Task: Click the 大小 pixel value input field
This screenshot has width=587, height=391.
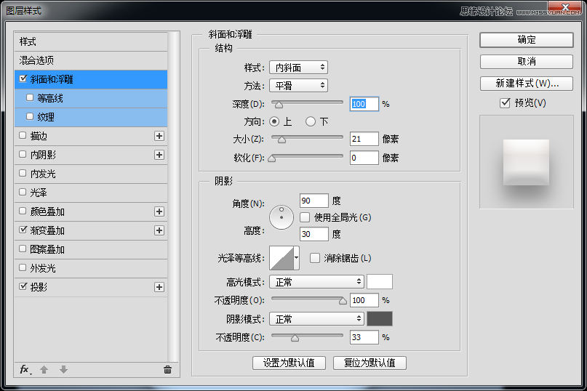Action: point(364,139)
